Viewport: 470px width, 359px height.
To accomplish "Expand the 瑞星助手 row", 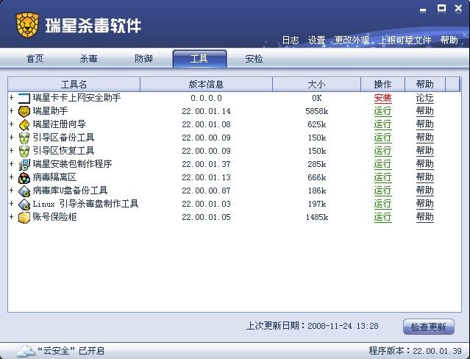I will coord(11,111).
